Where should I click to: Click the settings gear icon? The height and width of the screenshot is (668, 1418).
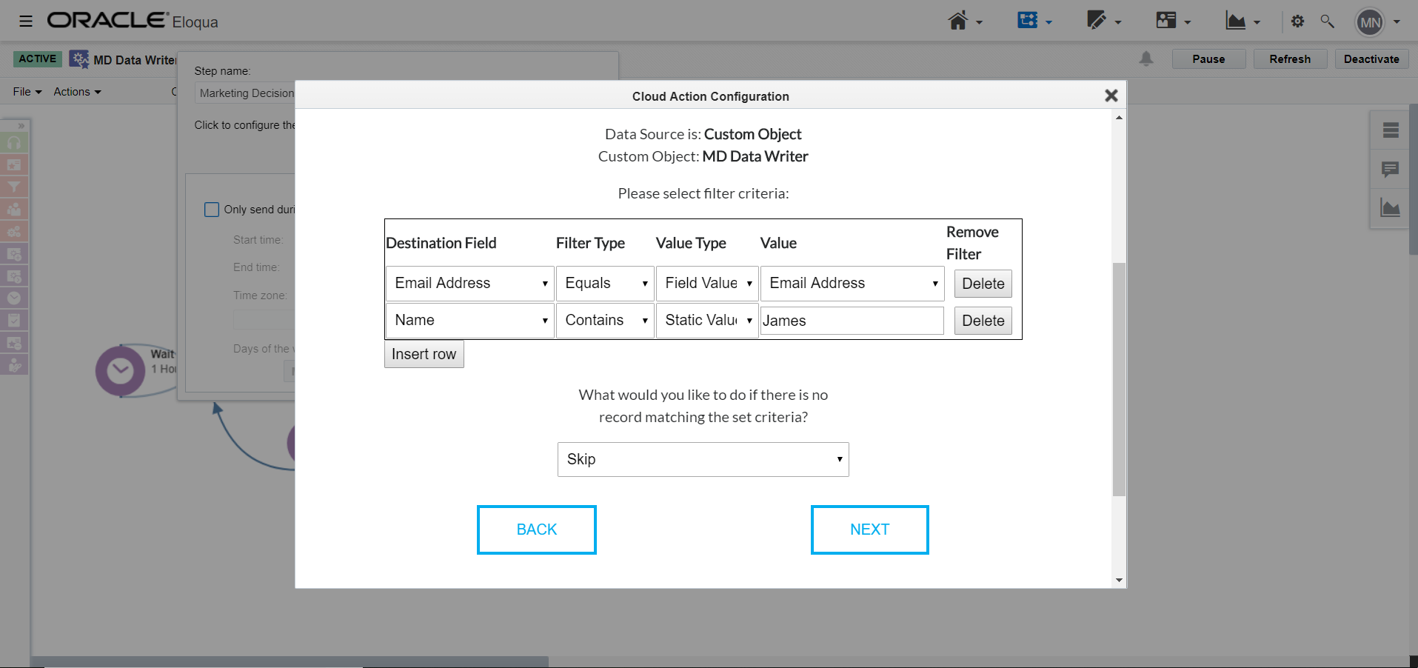[1297, 21]
